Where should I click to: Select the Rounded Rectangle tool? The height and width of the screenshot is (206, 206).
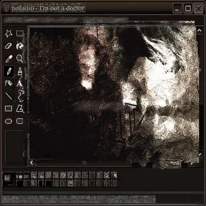click(x=20, y=121)
